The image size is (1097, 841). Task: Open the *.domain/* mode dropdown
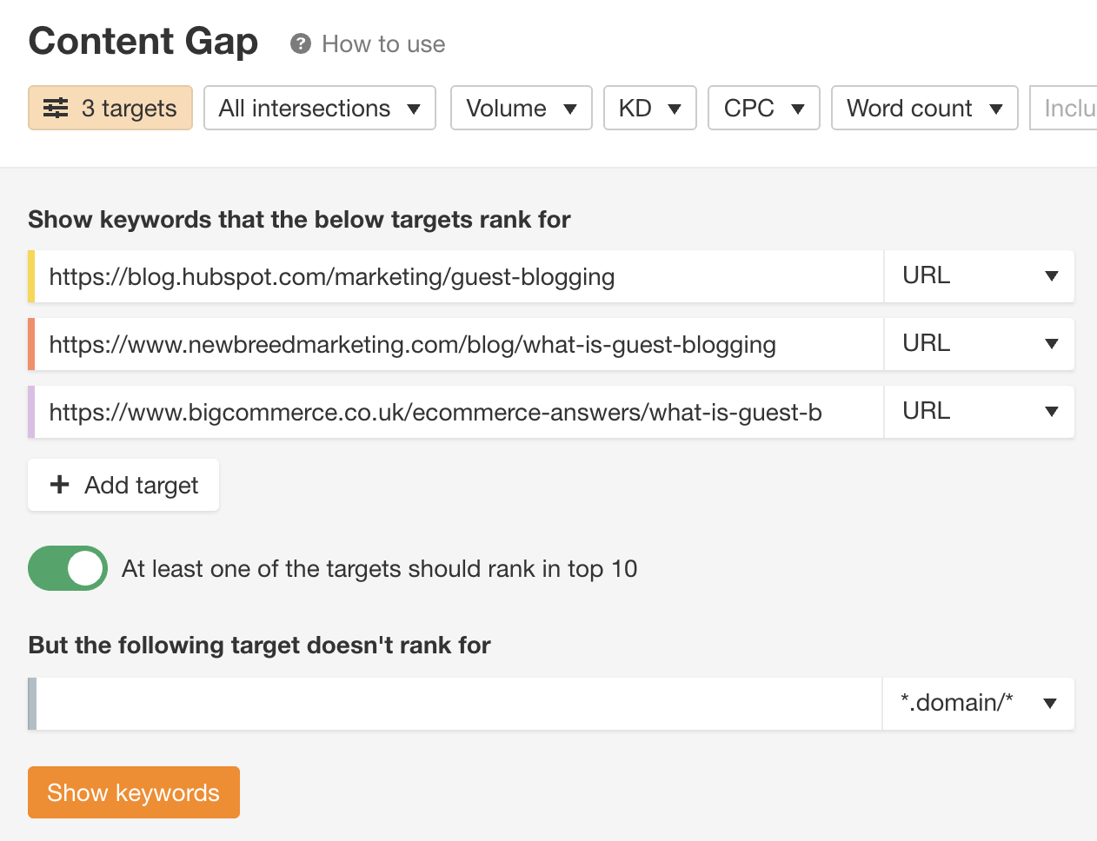click(x=978, y=703)
